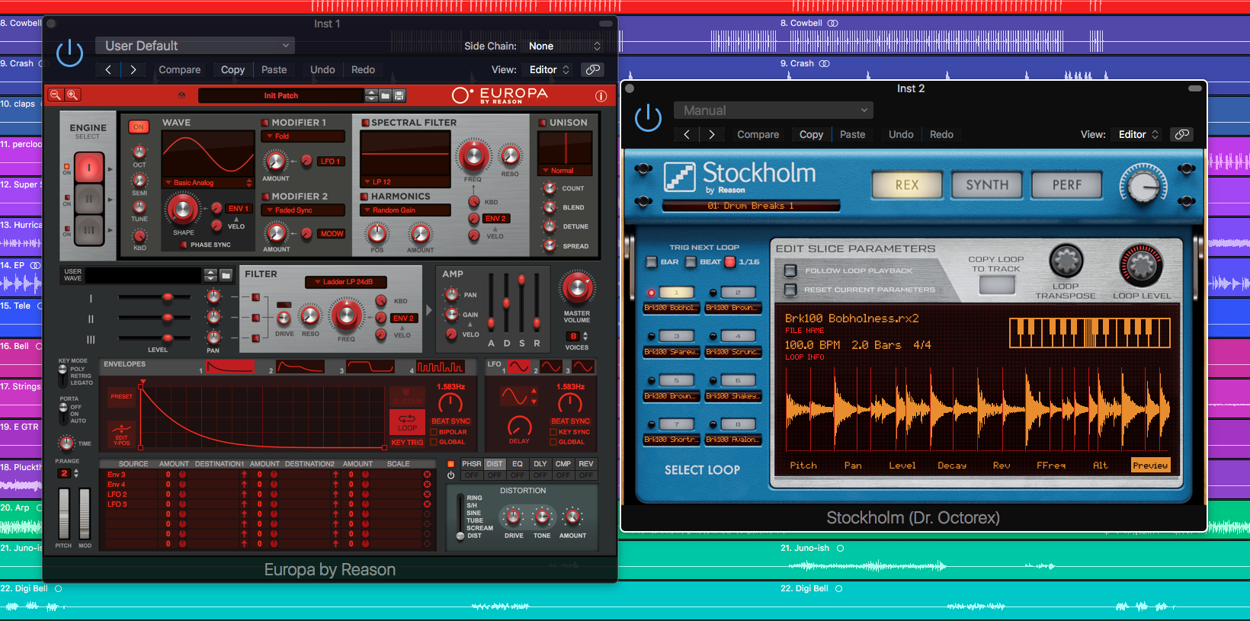Click the link icon in Inst 2
The image size is (1250, 621).
pos(1181,134)
